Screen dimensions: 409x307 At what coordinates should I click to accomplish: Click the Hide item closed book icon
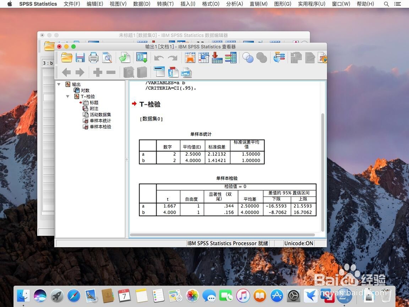142,72
